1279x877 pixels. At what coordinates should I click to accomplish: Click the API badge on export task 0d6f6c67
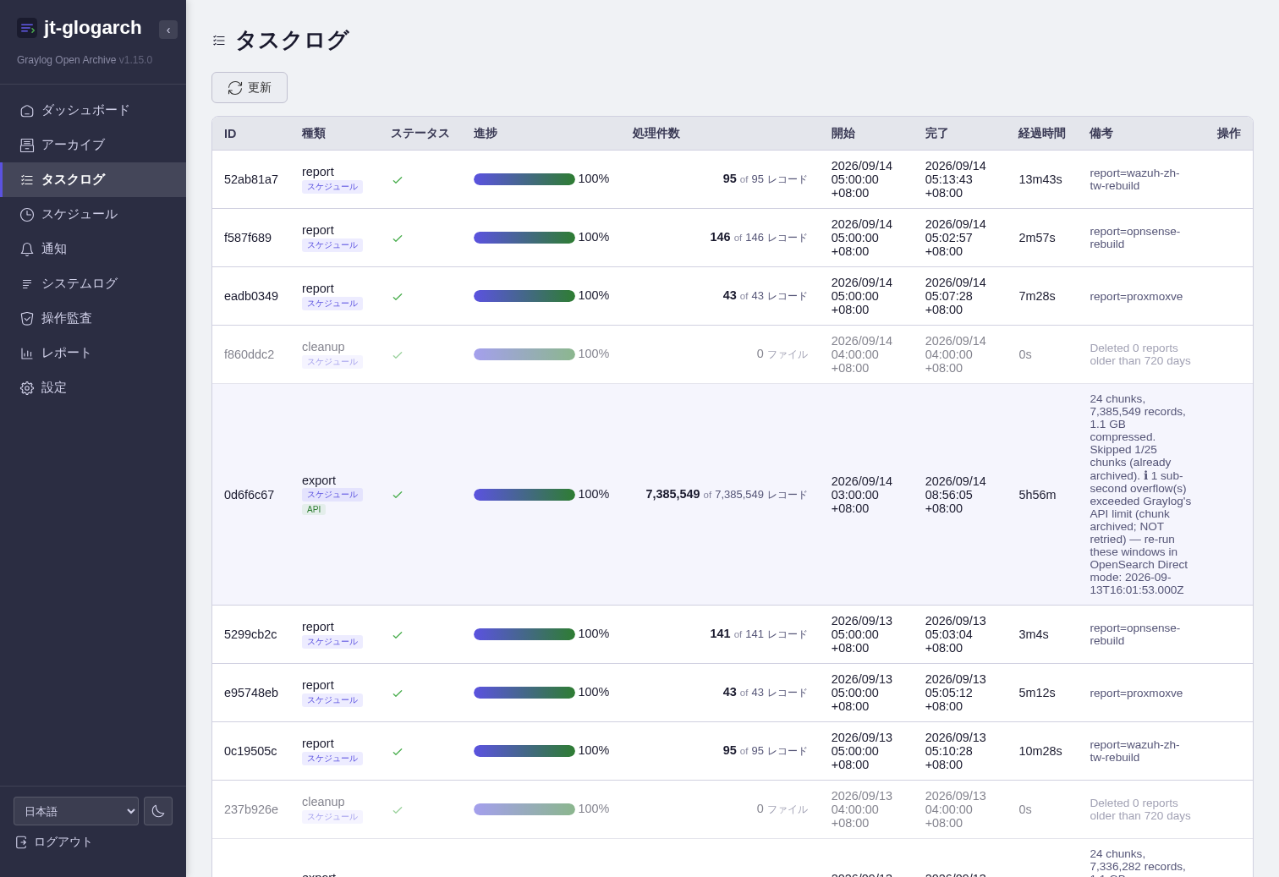click(x=314, y=509)
